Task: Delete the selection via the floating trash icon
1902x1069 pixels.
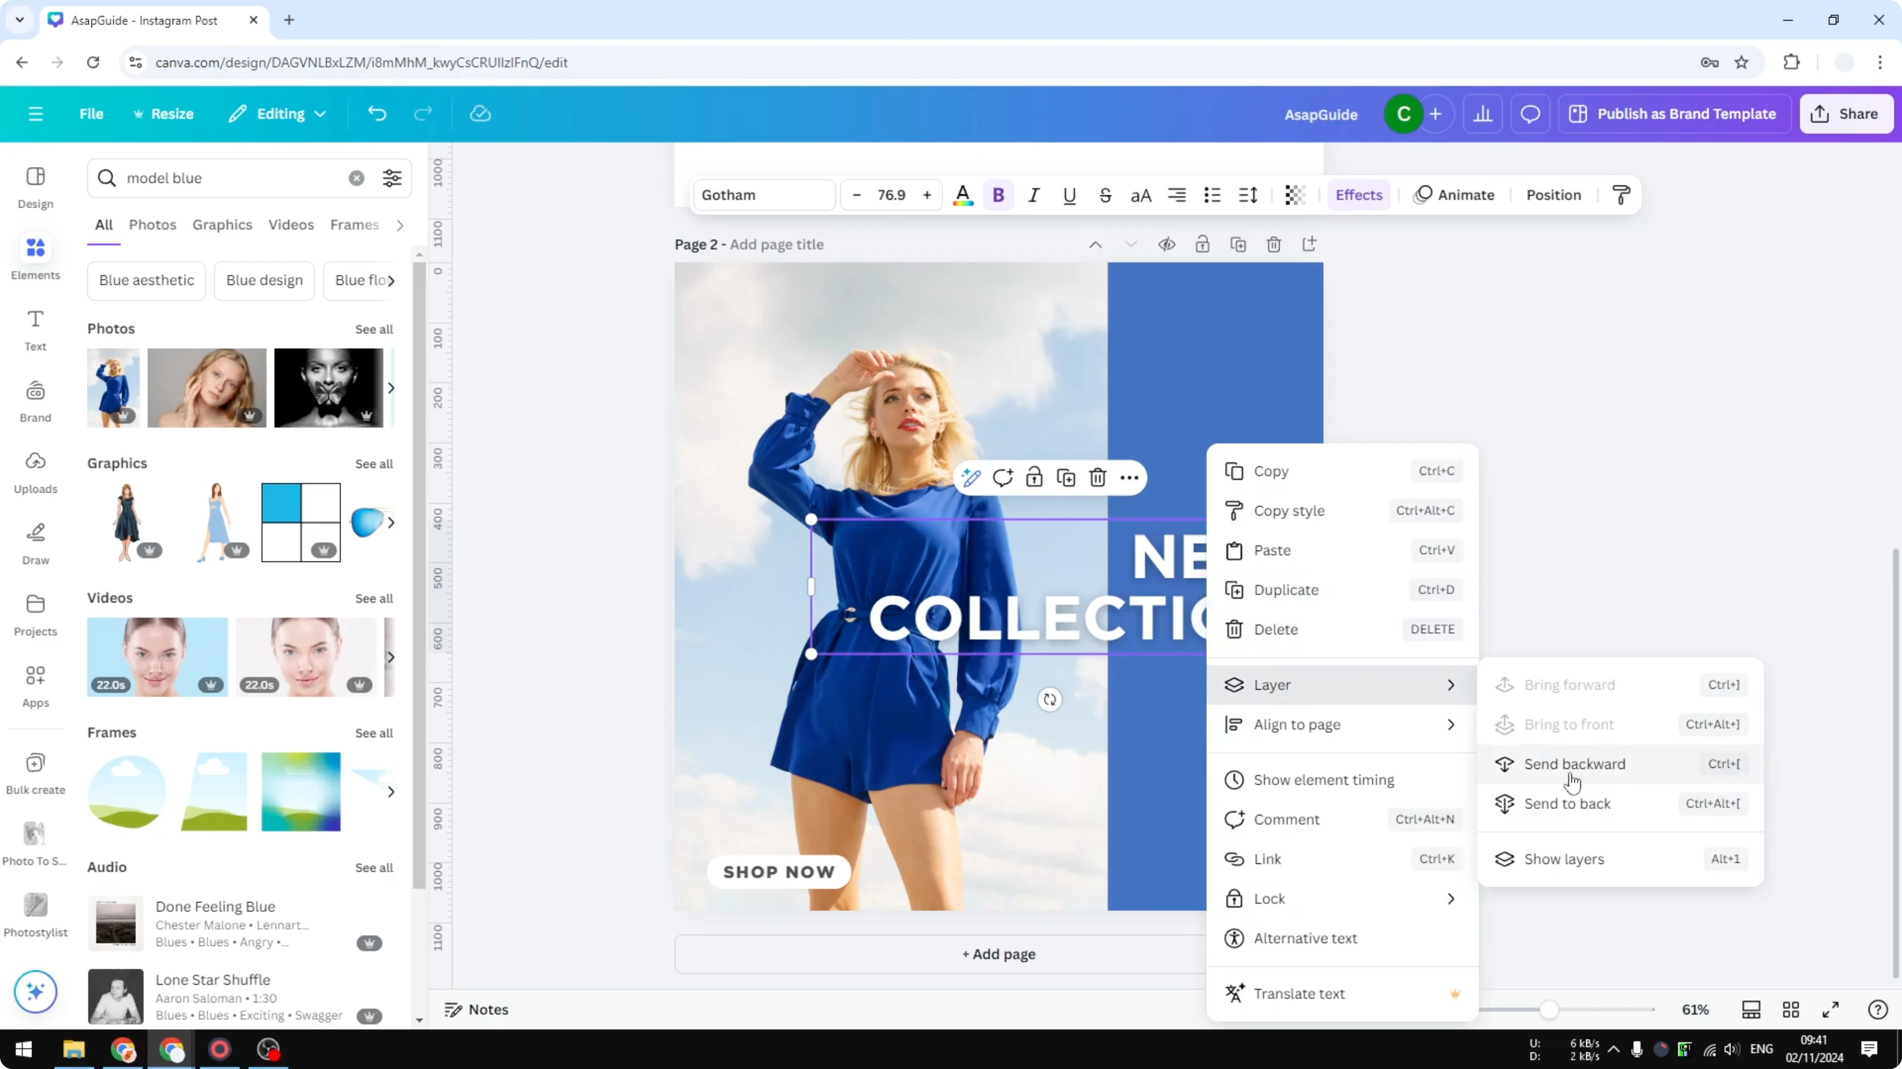Action: pos(1098,477)
